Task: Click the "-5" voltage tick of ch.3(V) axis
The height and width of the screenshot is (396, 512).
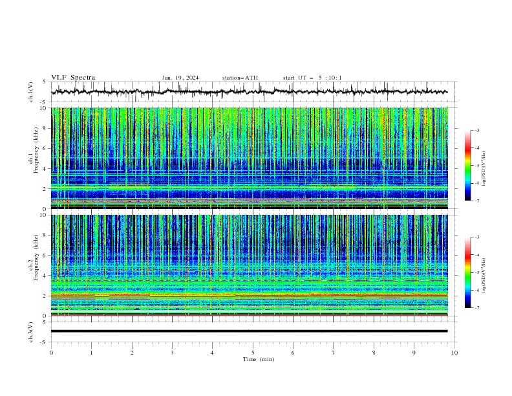Action: coord(44,342)
